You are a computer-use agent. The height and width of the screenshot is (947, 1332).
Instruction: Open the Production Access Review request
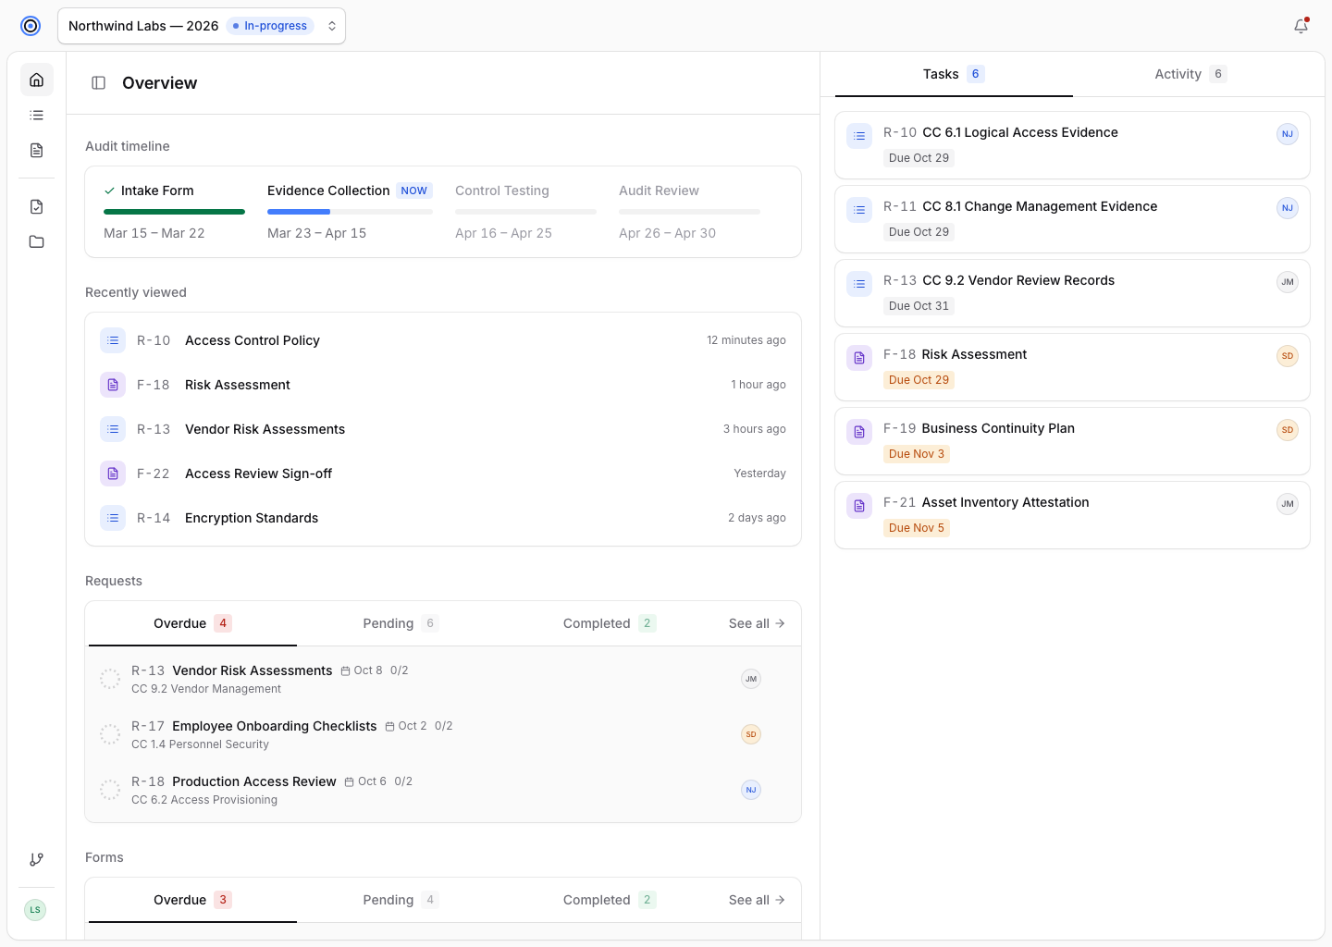(443, 790)
